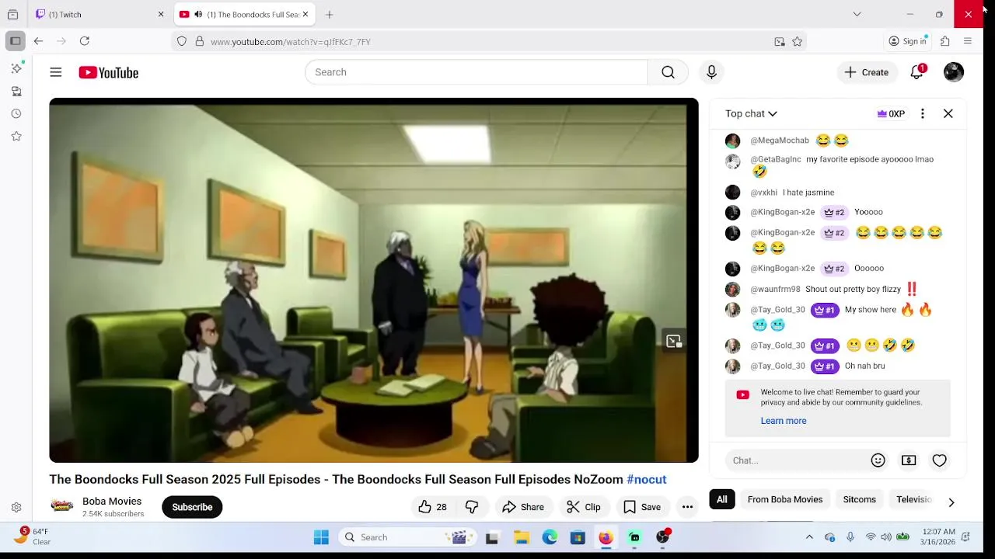Toggle picture-in-picture icon in address bar

coord(780,42)
